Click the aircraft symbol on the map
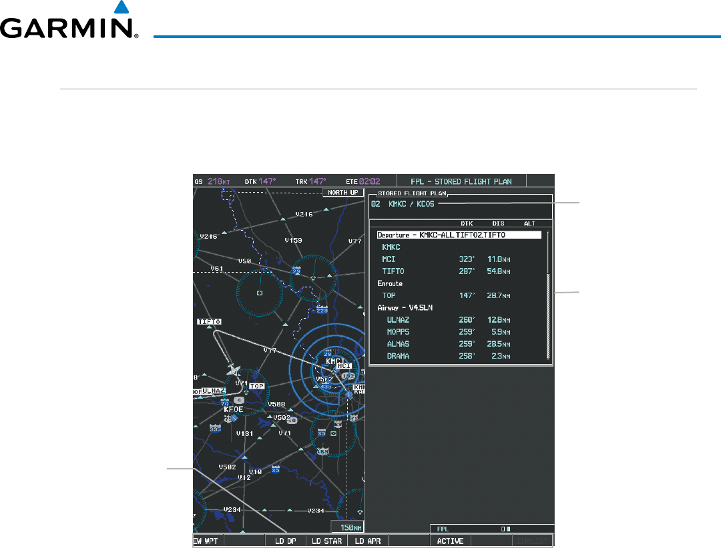Image resolution: width=721 pixels, height=548 pixels. (234, 370)
